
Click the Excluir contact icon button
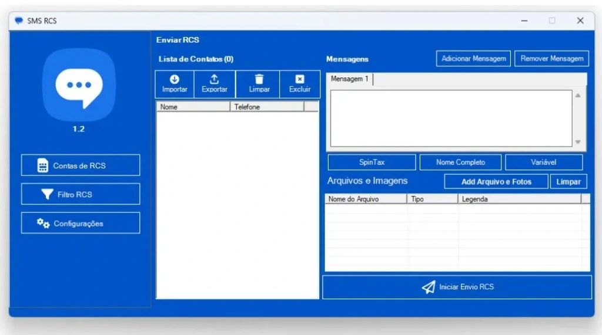300,84
